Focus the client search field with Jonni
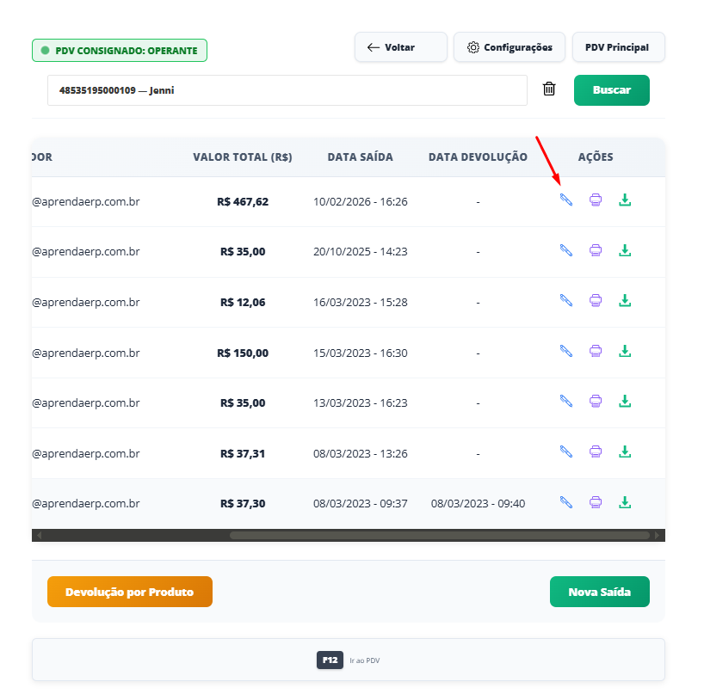The image size is (704, 694). (287, 90)
